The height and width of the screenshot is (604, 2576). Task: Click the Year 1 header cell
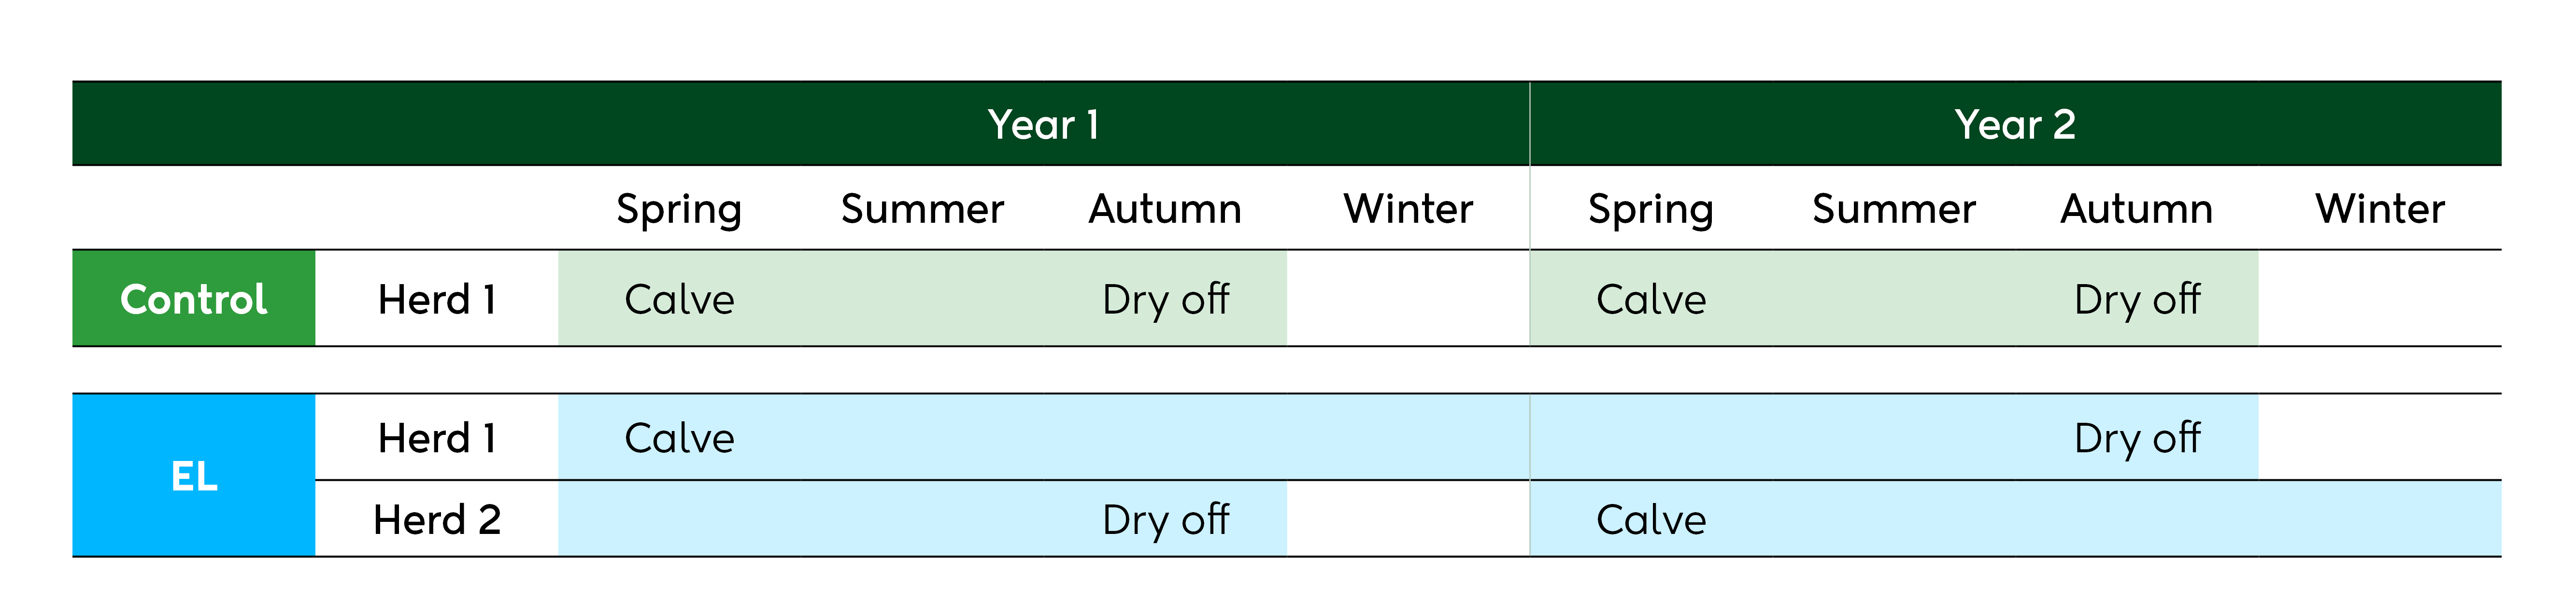(1043, 125)
